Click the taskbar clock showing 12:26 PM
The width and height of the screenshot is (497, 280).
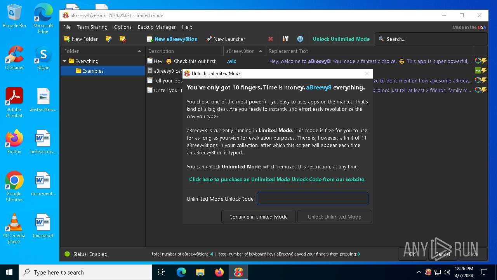click(x=464, y=272)
